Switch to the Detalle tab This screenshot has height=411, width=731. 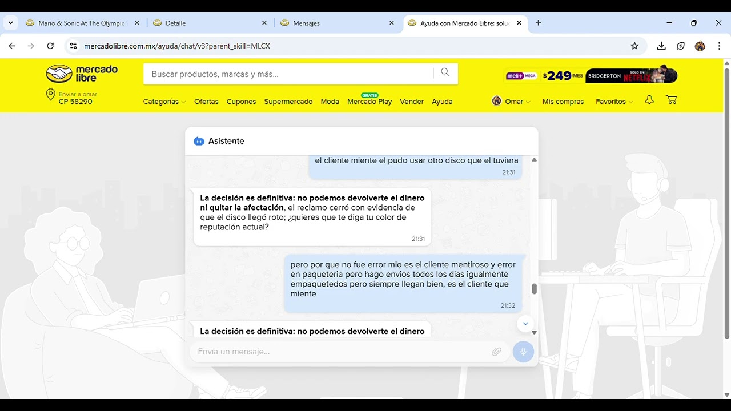point(208,23)
